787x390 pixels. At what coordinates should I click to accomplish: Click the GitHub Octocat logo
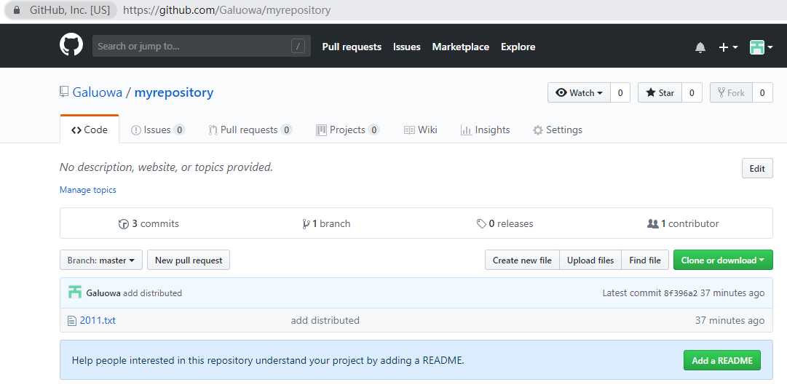71,45
